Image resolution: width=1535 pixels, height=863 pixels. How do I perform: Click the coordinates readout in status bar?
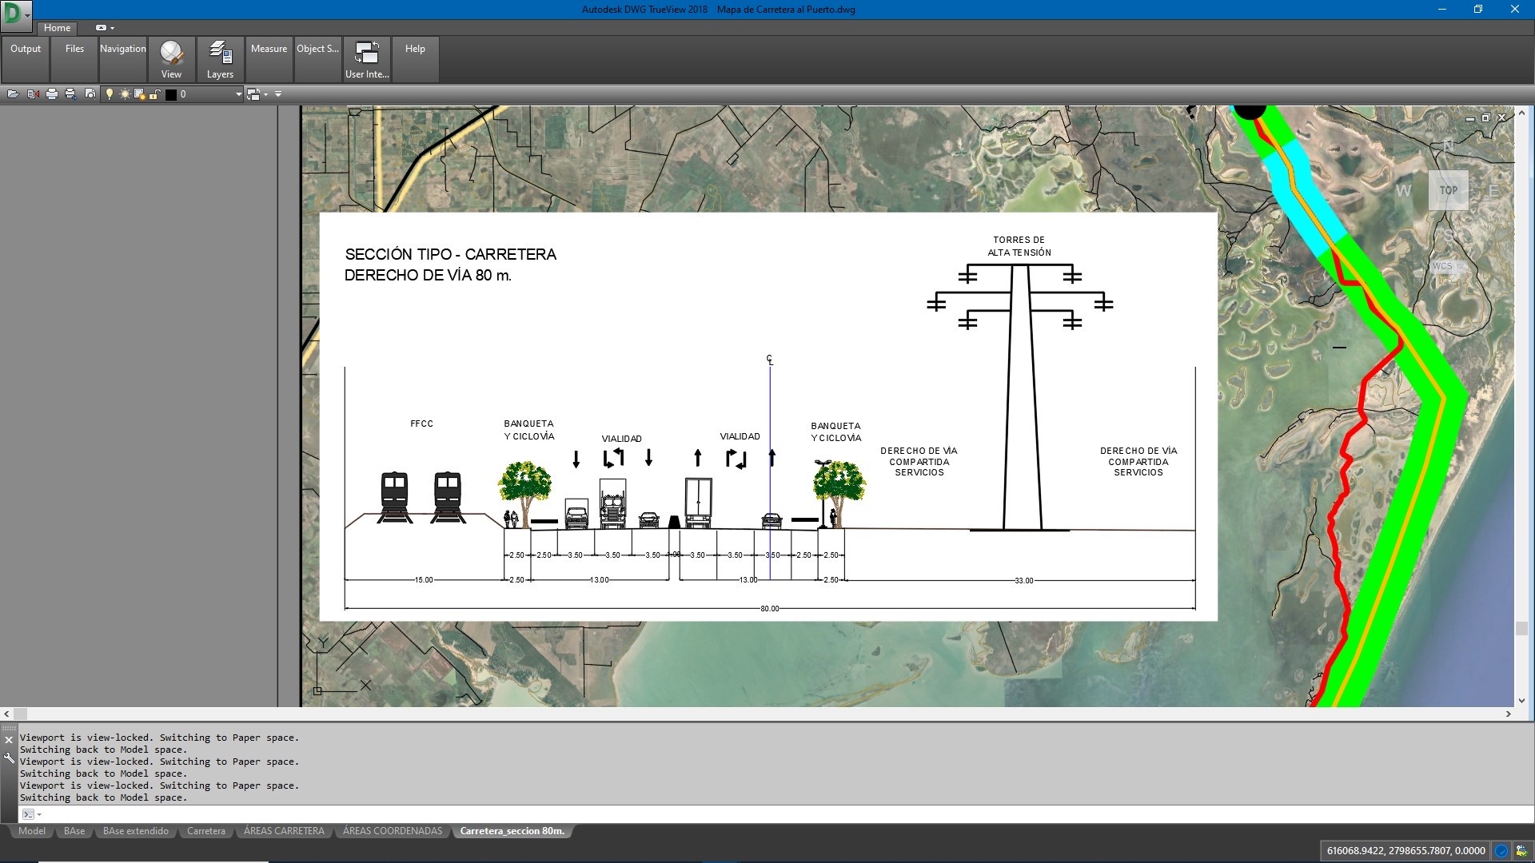point(1405,851)
